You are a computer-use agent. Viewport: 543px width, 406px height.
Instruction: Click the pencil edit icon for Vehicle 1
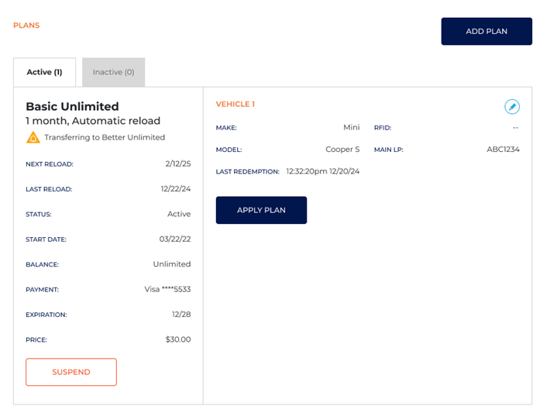click(x=511, y=107)
